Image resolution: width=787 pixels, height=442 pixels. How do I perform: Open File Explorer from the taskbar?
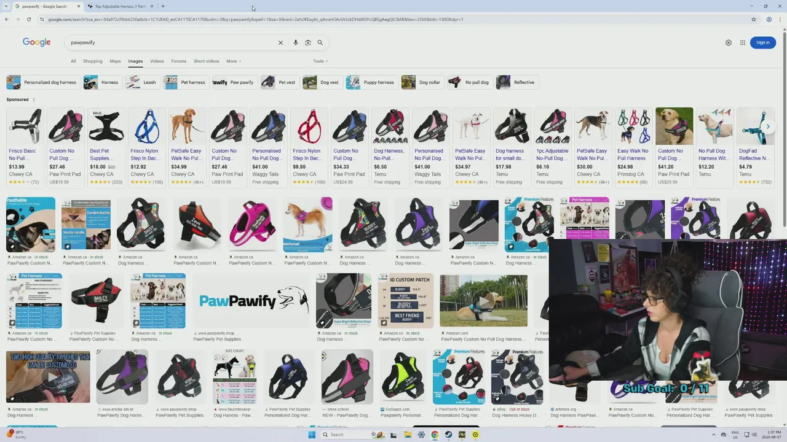(407, 435)
